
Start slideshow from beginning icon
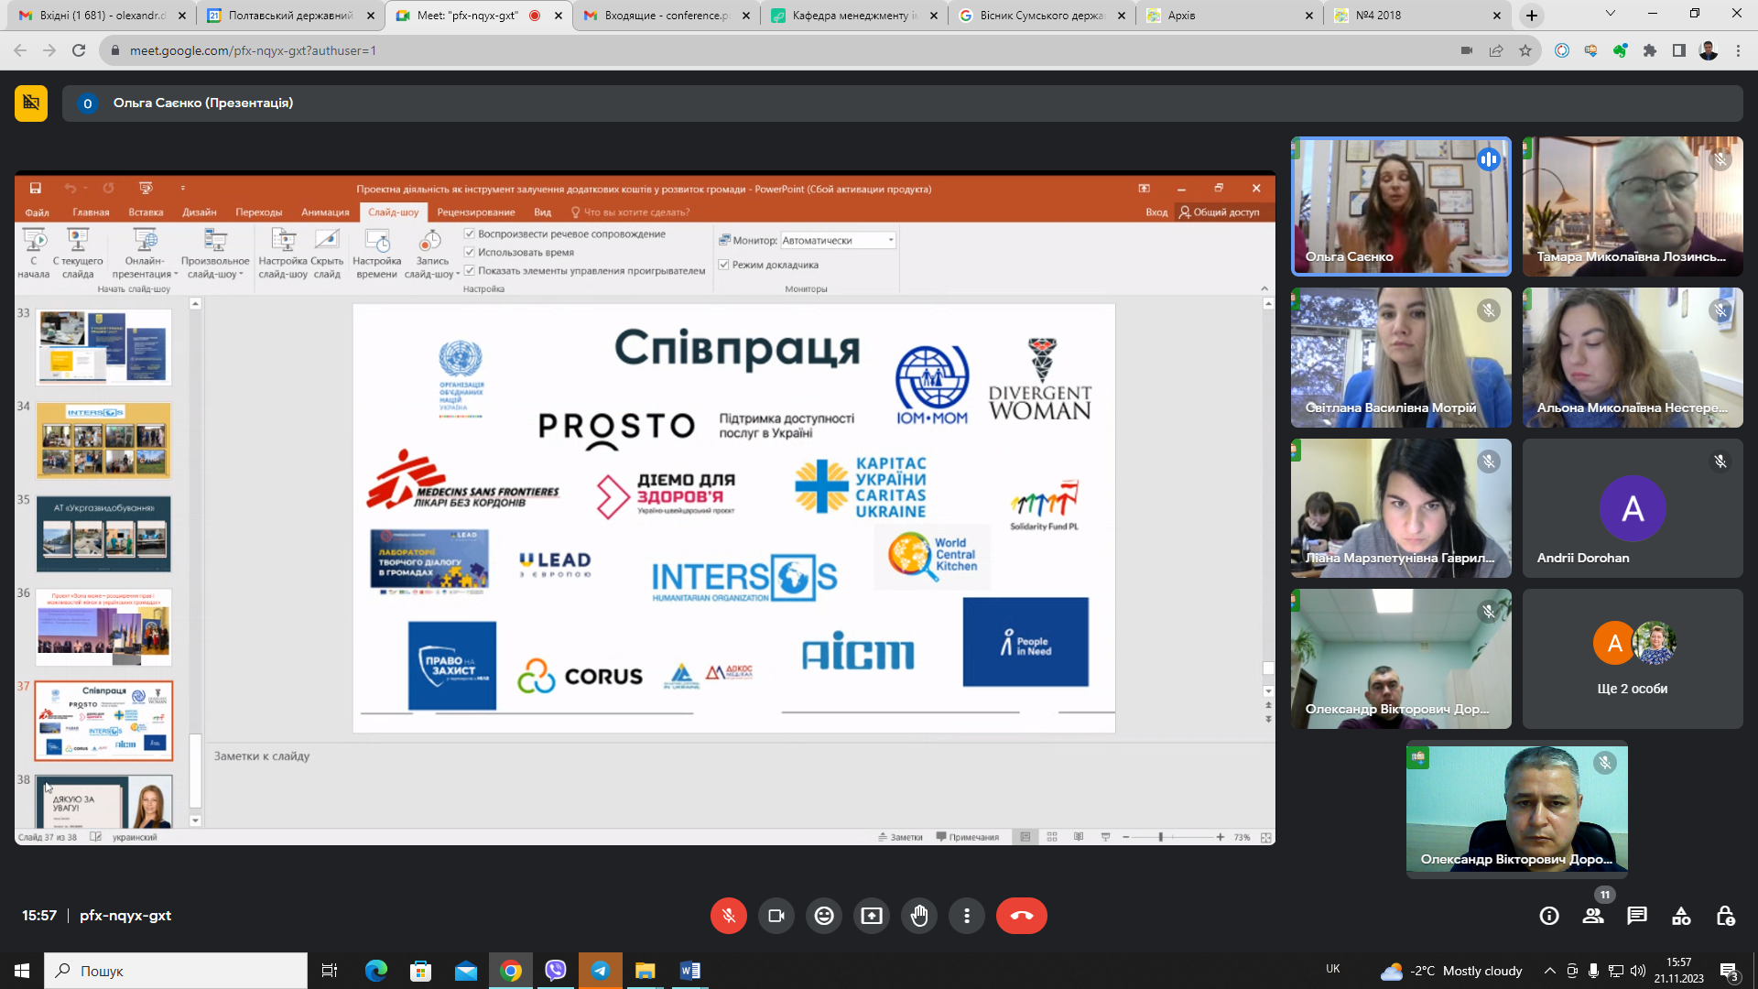click(34, 254)
